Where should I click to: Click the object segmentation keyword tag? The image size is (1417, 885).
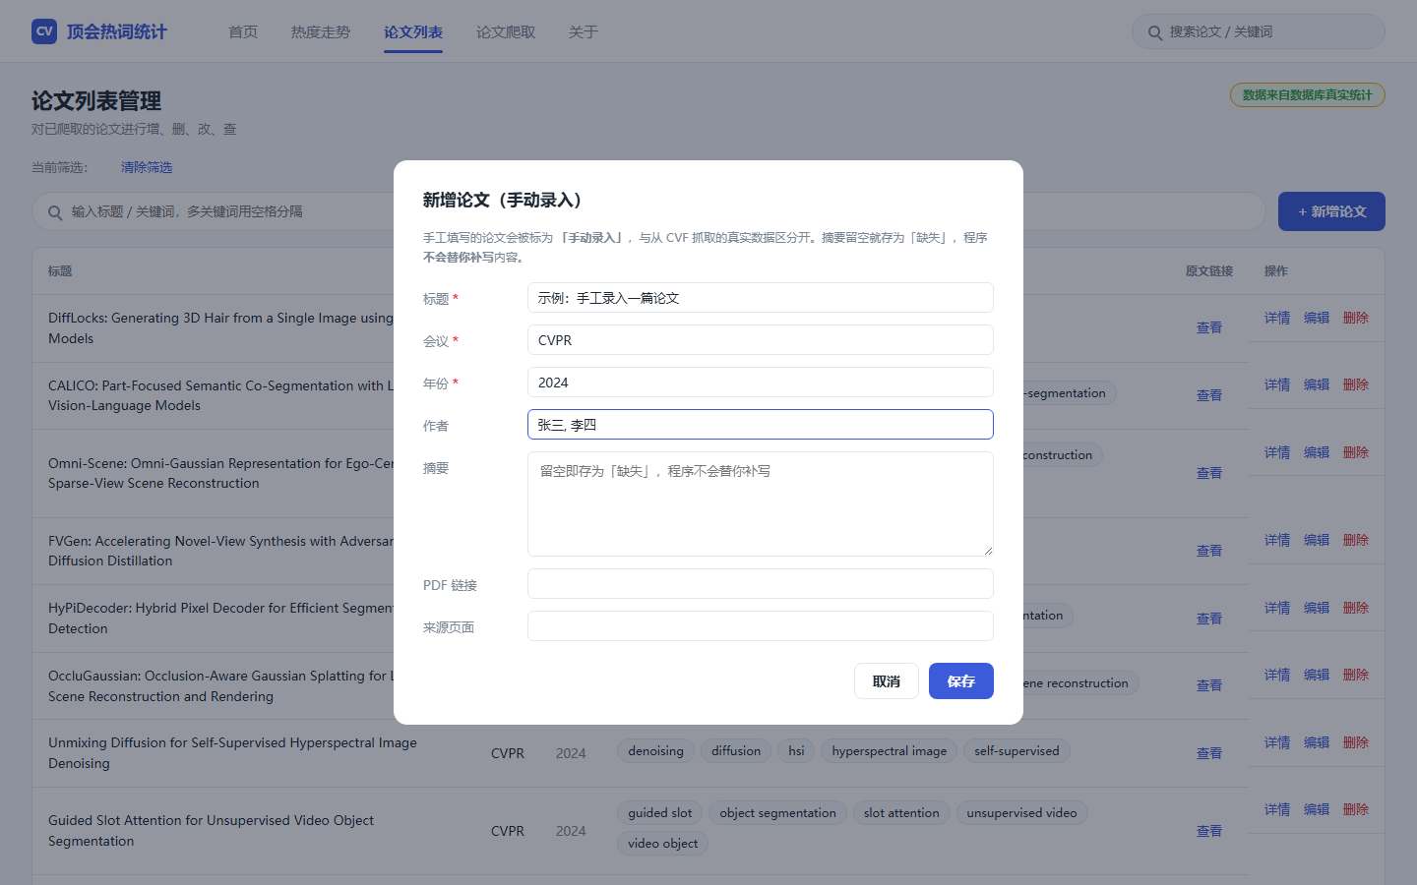[777, 813]
